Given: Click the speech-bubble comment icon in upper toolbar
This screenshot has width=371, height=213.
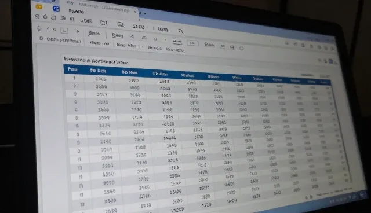Looking at the screenshot, I should click(121, 24).
